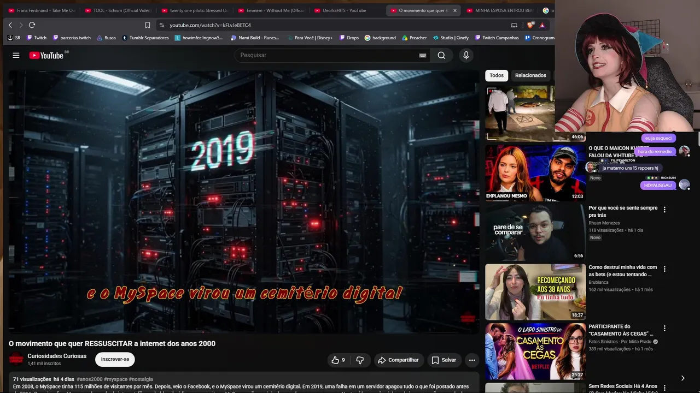Open more actions menu beside Salvar

[x=472, y=360]
